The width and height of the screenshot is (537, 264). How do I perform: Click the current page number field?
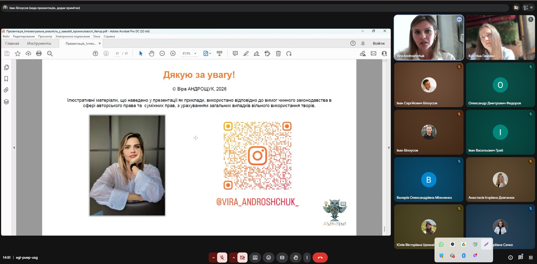pos(117,53)
